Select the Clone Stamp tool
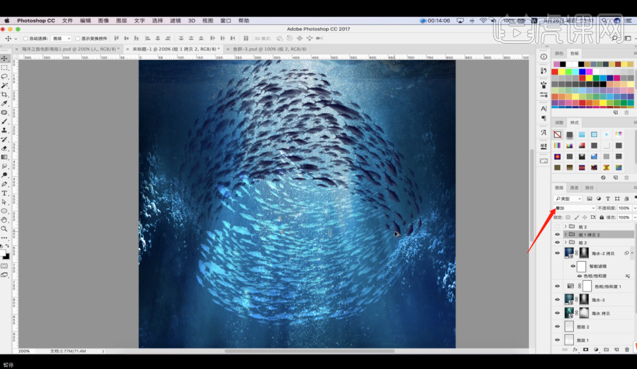 5,130
